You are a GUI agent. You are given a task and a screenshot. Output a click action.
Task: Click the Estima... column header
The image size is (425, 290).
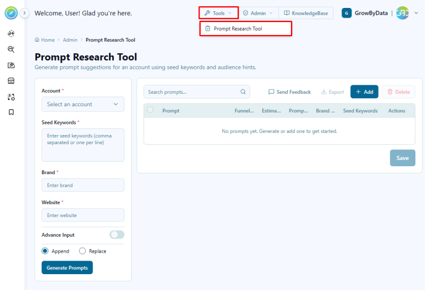pos(271,111)
